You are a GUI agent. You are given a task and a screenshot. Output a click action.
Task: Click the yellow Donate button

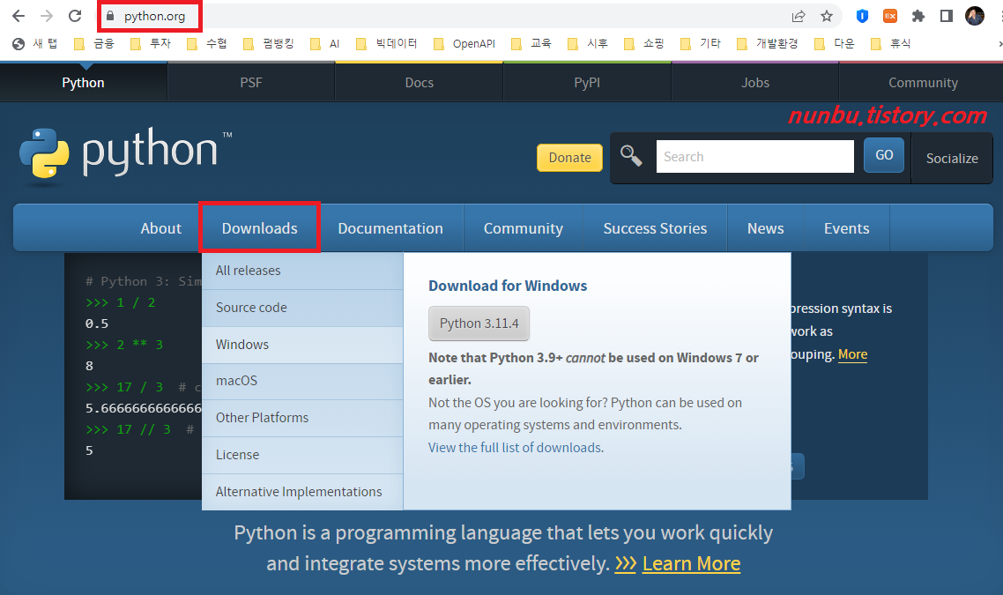[x=570, y=158]
